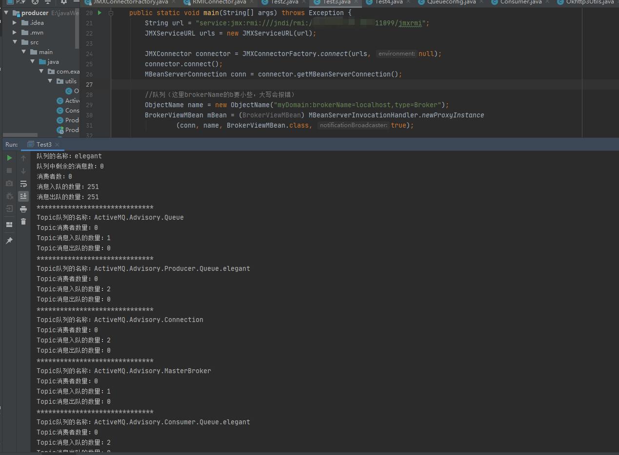Open the Project view dropdown
The image size is (619, 455).
point(16,2)
